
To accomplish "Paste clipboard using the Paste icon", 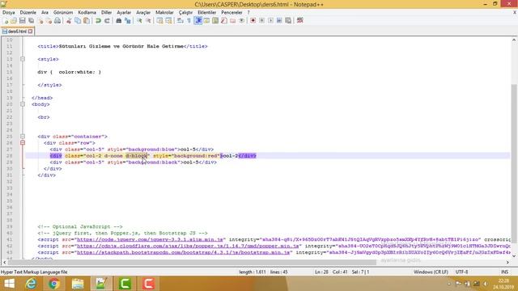I will 87,20.
